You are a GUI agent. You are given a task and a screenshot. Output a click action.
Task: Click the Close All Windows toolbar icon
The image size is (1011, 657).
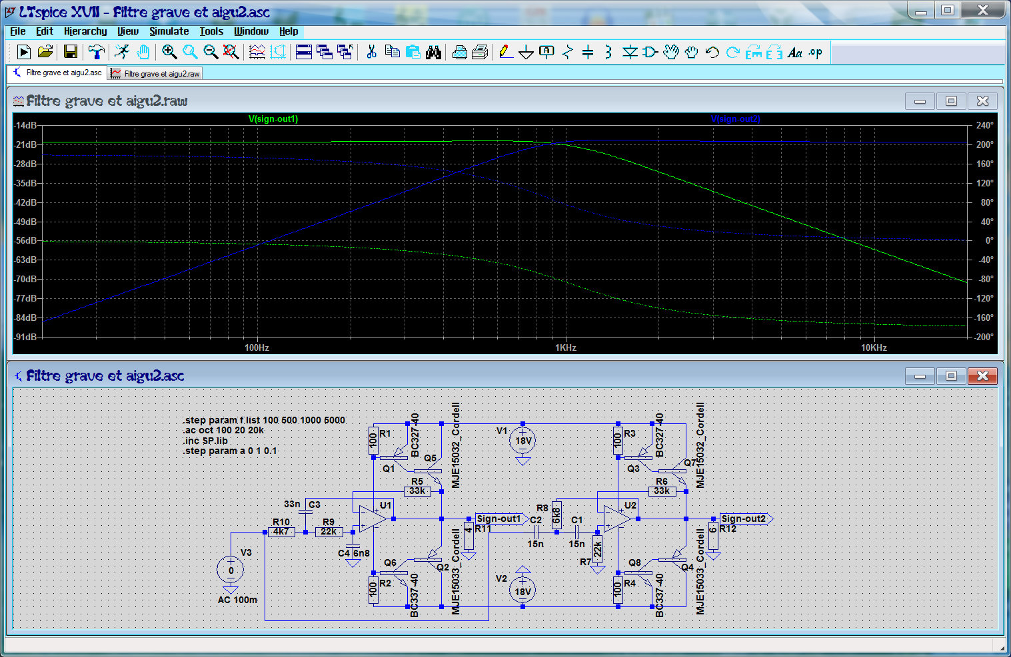click(x=345, y=52)
